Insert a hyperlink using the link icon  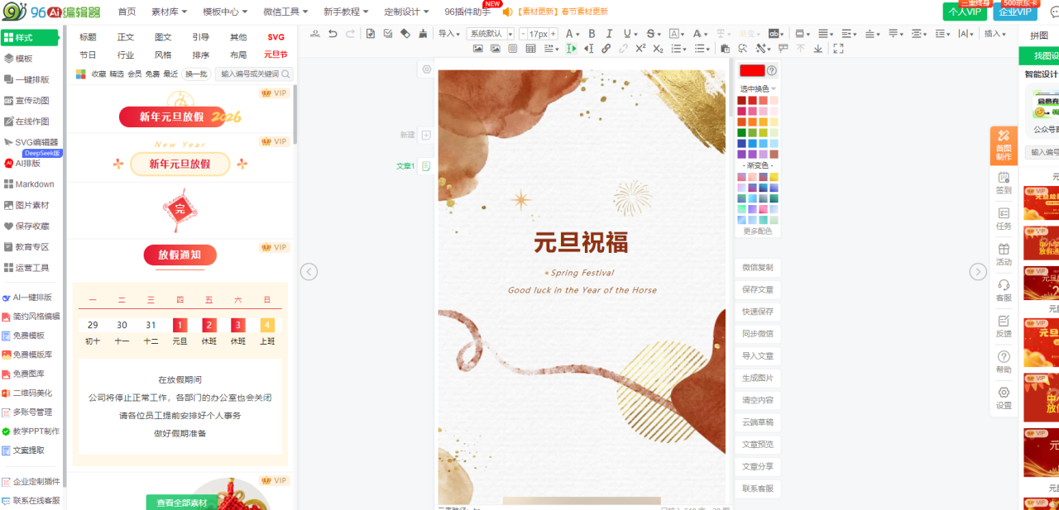606,49
